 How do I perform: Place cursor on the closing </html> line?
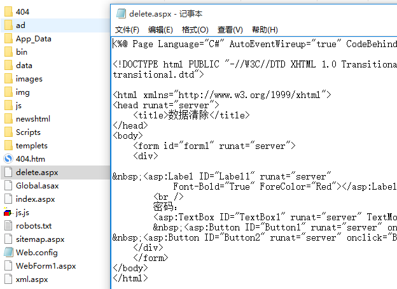tap(130, 278)
